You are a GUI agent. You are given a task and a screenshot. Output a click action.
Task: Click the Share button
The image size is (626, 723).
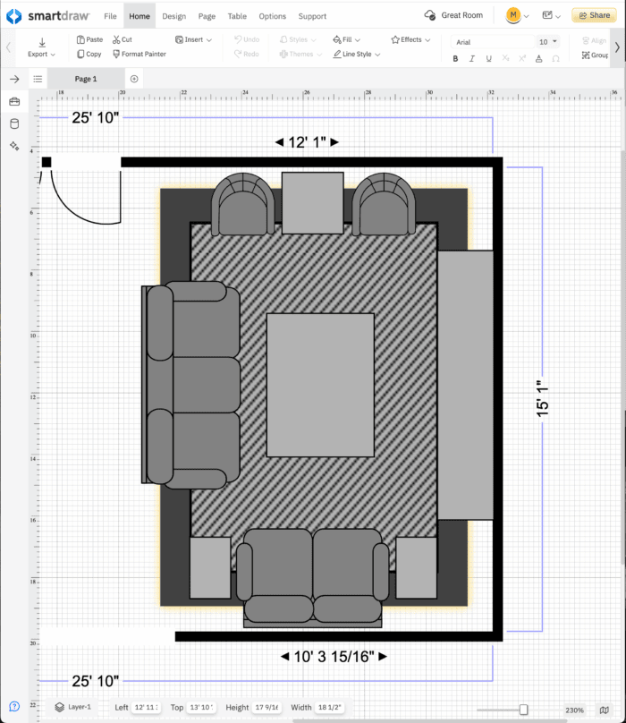[x=594, y=15]
